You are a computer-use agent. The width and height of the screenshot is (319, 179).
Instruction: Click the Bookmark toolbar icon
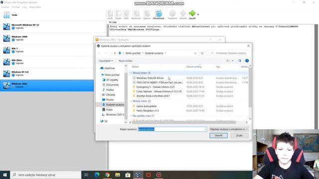tap(136, 13)
